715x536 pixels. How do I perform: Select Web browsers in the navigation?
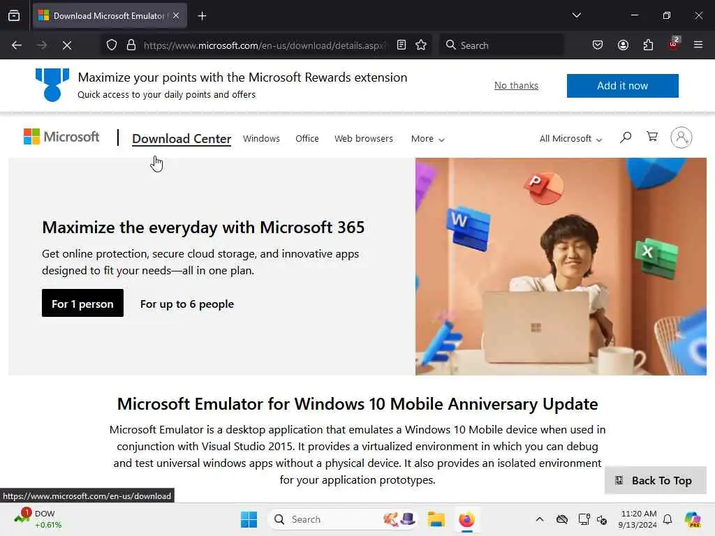(363, 139)
